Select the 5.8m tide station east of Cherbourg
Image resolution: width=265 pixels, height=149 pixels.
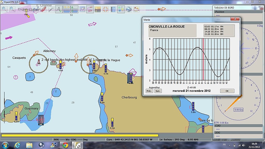(x=193, y=106)
